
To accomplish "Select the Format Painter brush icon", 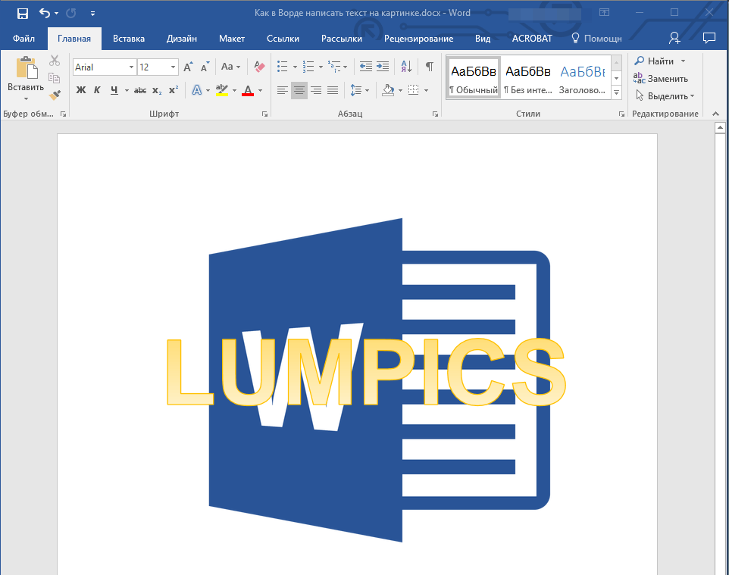I will (55, 95).
